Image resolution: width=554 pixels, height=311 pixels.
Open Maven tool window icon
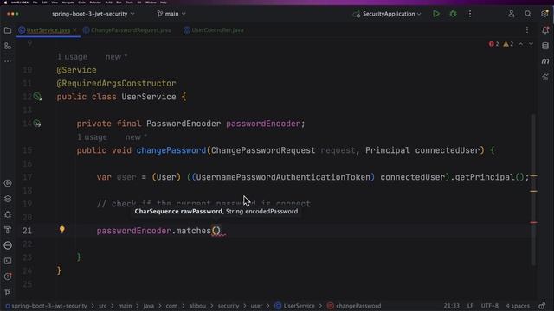coord(545,61)
